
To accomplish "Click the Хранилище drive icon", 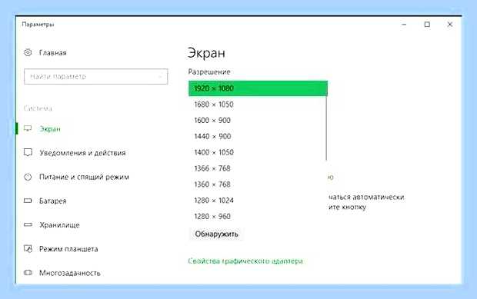I will click(x=28, y=224).
